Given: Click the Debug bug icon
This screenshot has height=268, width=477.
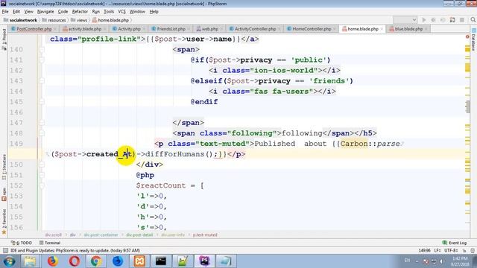Looking at the screenshot, I should (x=433, y=20).
